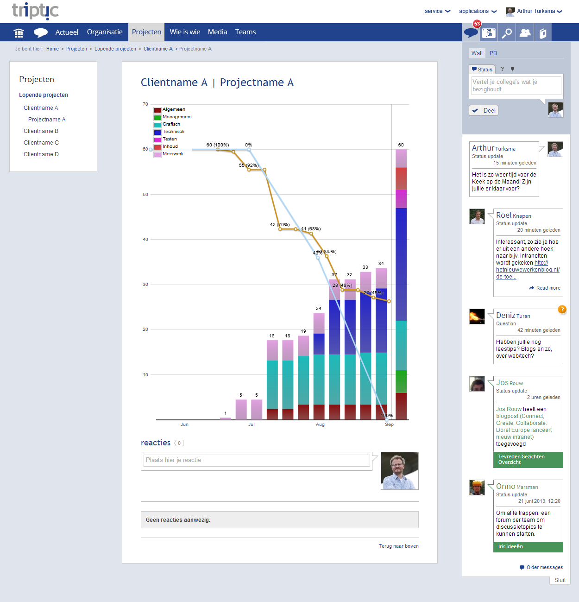This screenshot has width=579, height=602.
Task: Toggle the reactie counter badge showing 0
Action: point(179,443)
